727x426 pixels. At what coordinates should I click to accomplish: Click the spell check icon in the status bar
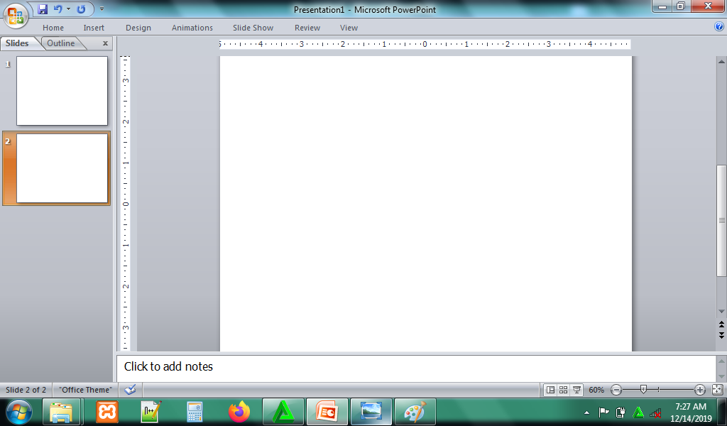(131, 390)
